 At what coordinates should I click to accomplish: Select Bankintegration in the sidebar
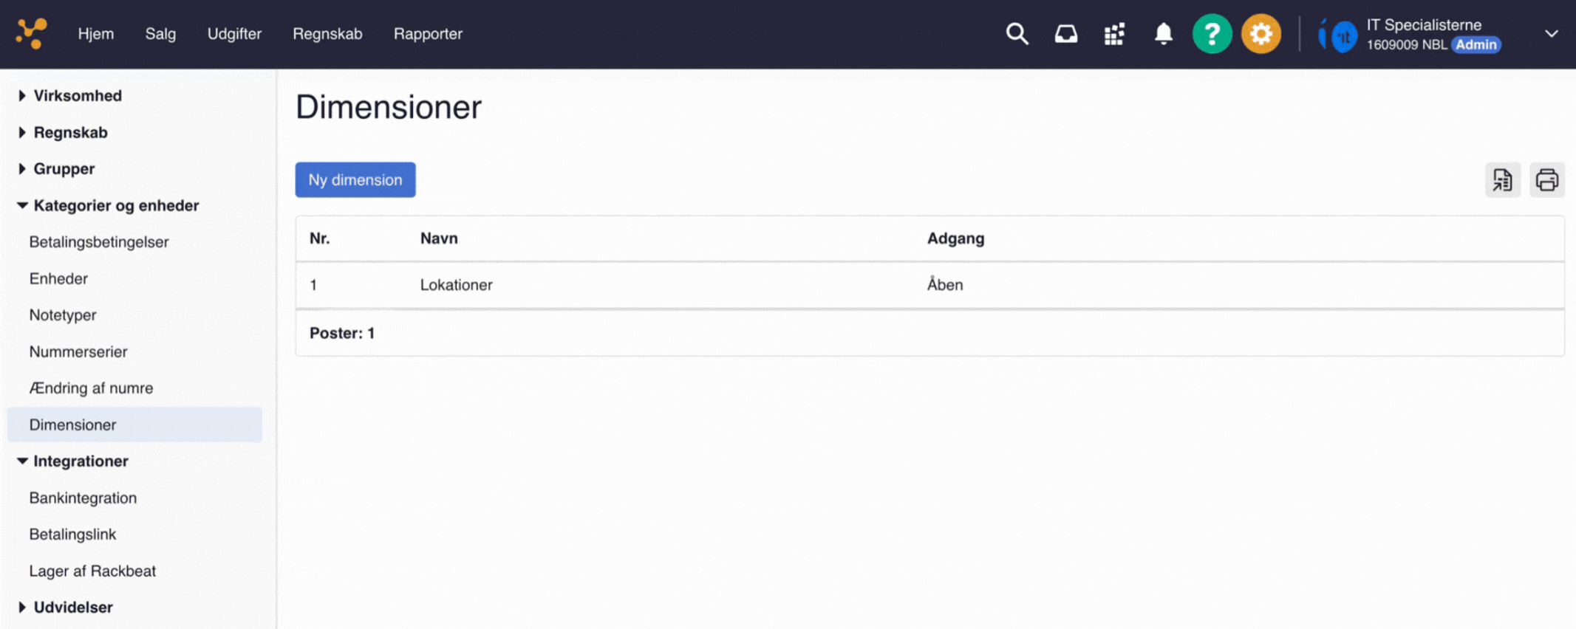[83, 498]
